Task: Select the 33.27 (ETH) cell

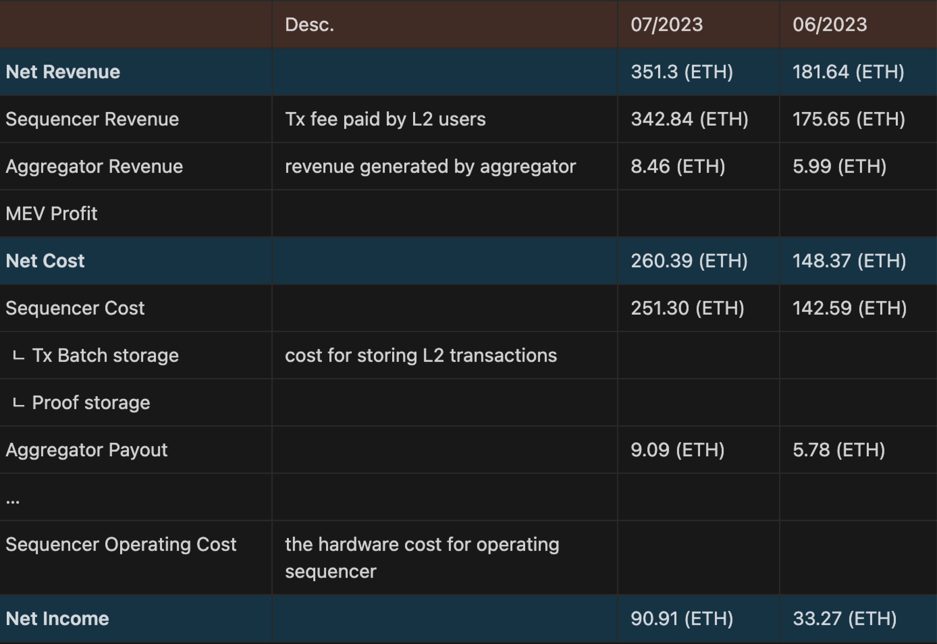Action: [844, 619]
